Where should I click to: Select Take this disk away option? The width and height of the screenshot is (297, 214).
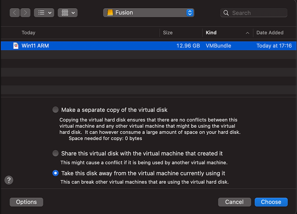pyautogui.click(x=55, y=173)
